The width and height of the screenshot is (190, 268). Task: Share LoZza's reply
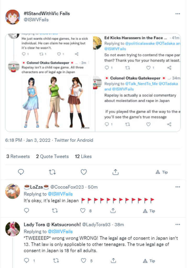[x=113, y=211]
